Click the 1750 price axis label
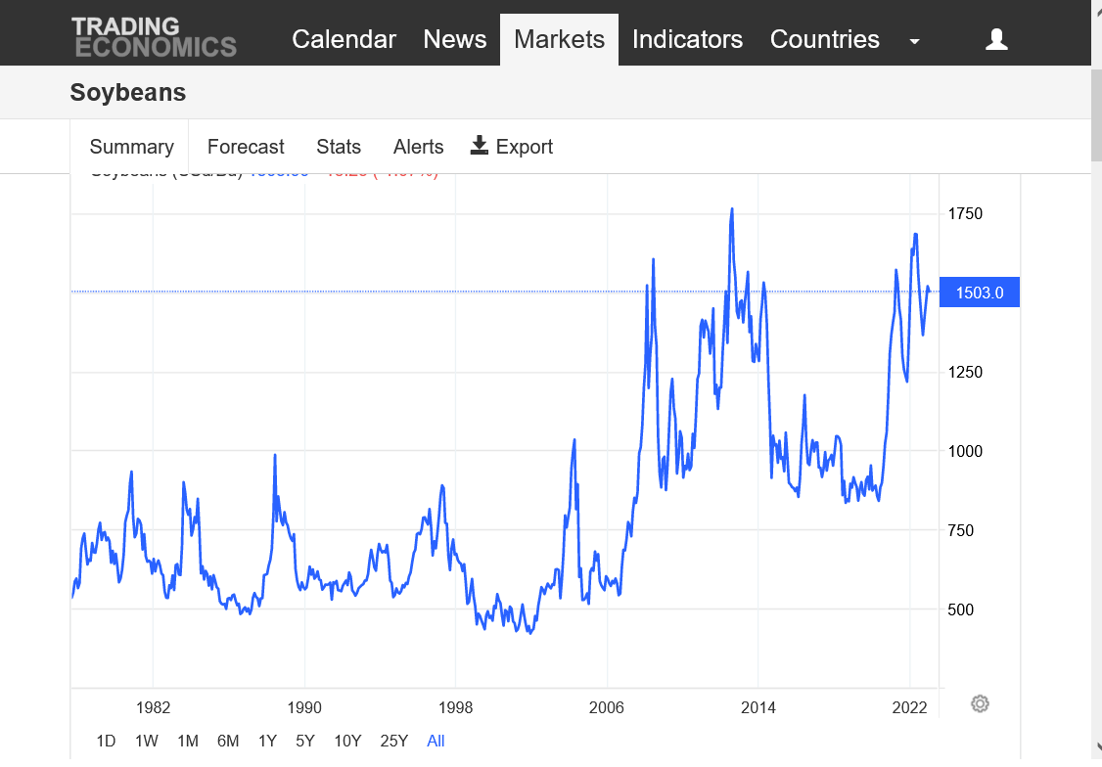 (x=965, y=213)
